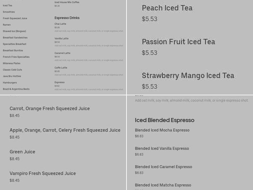Open the Ramen category
Image resolution: width=253 pixels, height=190 pixels.
pyautogui.click(x=7, y=25)
